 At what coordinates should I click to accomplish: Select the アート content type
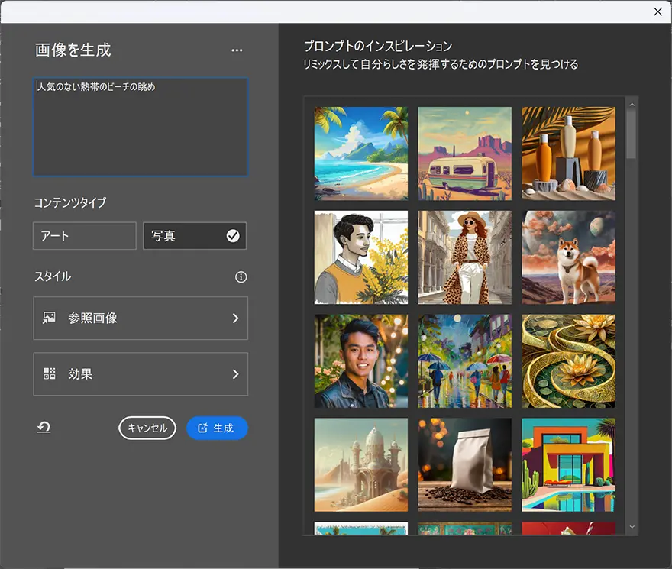point(85,236)
